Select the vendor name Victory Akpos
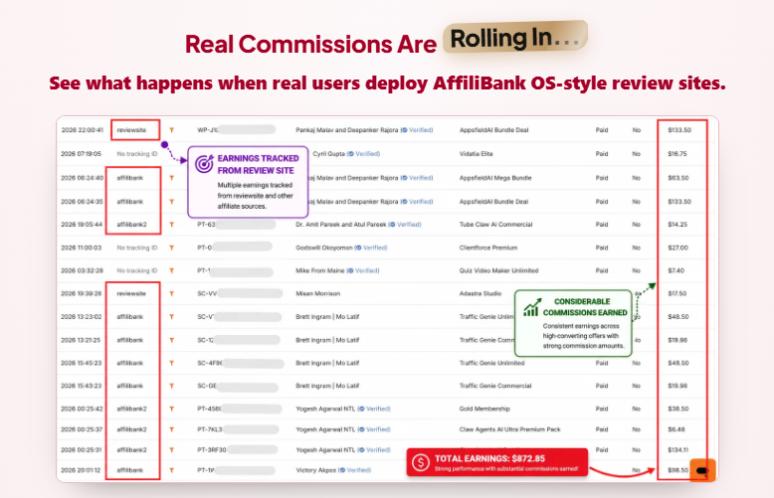 (316, 470)
